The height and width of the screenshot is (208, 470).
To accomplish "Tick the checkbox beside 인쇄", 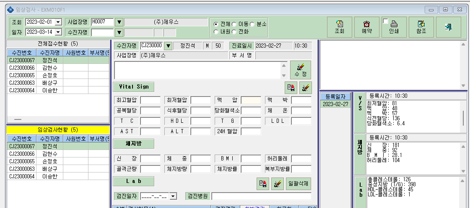I will [385, 21].
